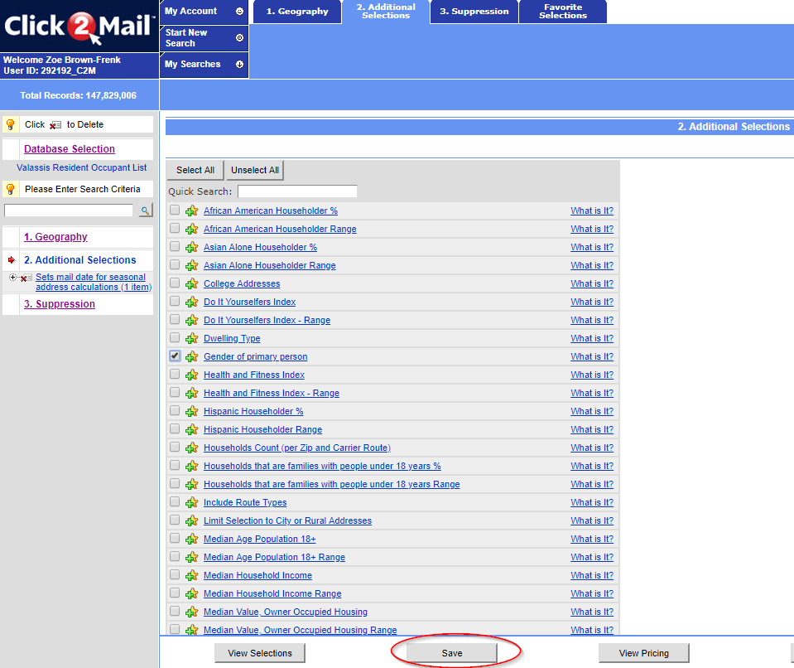Click the Quick Search text field
This screenshot has width=794, height=668.
[297, 191]
